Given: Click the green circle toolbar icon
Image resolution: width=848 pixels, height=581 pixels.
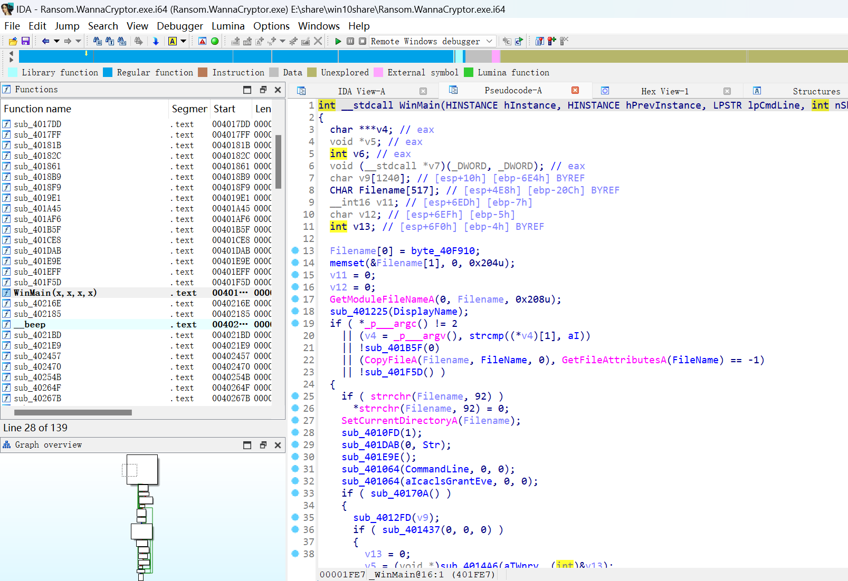Looking at the screenshot, I should (x=215, y=41).
